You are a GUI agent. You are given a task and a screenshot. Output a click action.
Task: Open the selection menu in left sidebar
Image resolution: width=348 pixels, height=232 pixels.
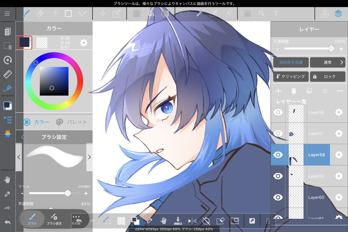point(8,46)
